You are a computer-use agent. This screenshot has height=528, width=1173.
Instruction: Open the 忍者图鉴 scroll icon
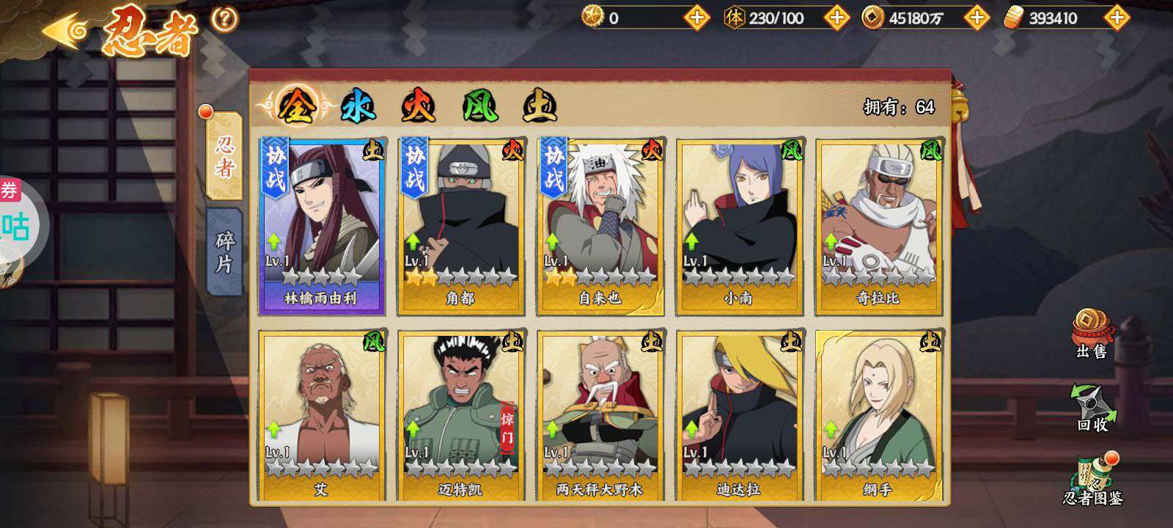click(x=1093, y=479)
